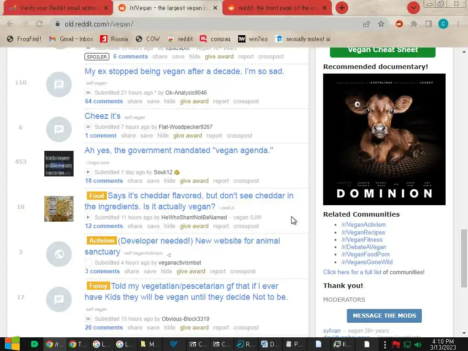Click MESSAGE THE MODS button

(384, 316)
